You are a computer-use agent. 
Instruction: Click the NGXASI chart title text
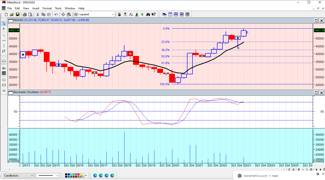18,20
